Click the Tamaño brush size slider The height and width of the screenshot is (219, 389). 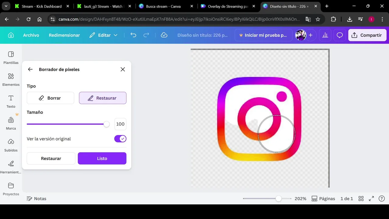pos(68,124)
